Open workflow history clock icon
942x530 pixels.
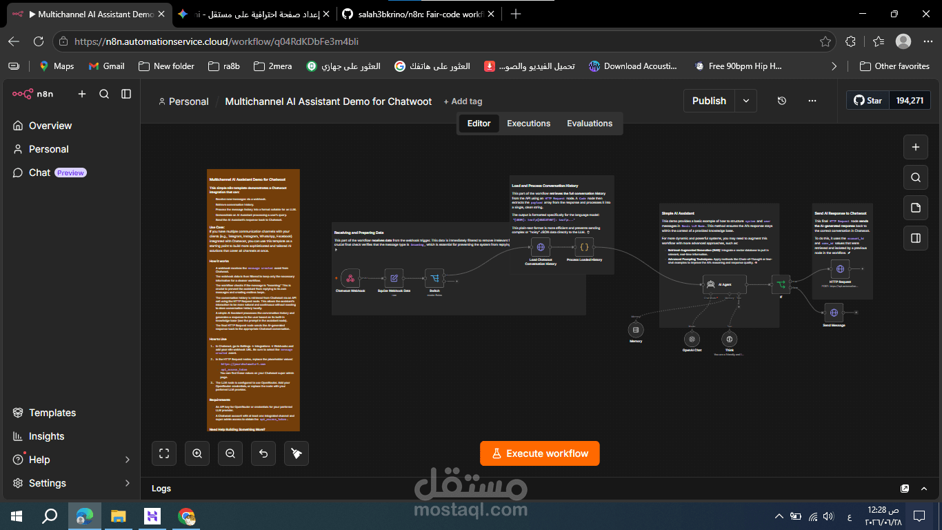781,101
